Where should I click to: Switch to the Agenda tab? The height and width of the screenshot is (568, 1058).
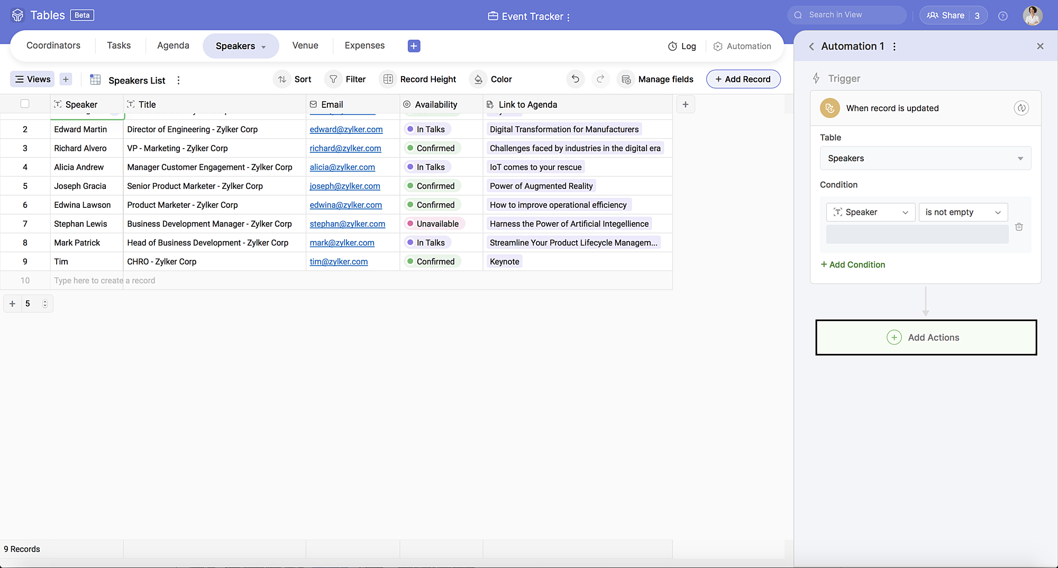173,45
